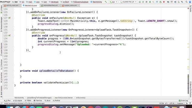Click the read-only lock icon in status bar
The image size is (192, 108).
tap(187, 103)
